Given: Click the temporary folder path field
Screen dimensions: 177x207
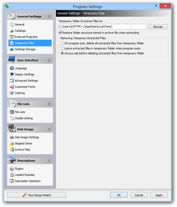Looking at the screenshot, I should tap(102, 27).
